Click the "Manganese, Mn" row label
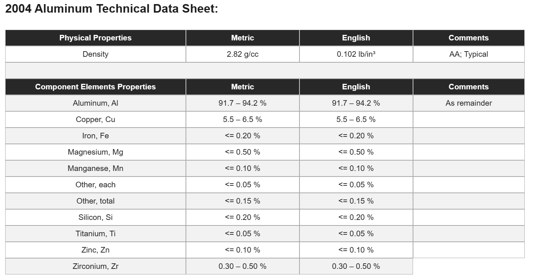Viewport: 534px width, 280px height. 95,168
